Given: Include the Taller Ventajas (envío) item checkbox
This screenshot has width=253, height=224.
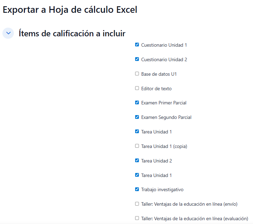Looking at the screenshot, I should pos(137,204).
